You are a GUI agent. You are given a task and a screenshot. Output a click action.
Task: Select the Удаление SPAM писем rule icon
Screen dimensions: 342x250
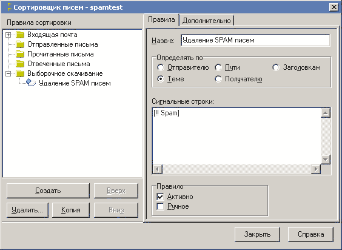click(x=31, y=83)
